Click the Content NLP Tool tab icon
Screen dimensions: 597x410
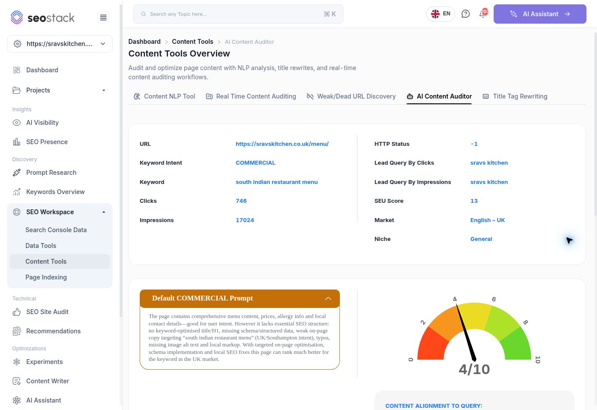(x=137, y=96)
